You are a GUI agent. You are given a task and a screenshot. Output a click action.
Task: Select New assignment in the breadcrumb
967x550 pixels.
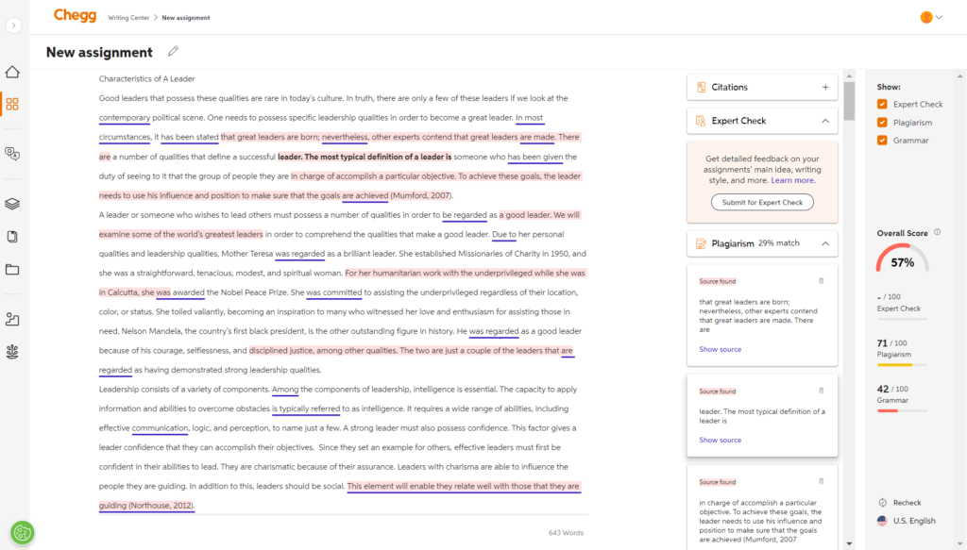[185, 17]
